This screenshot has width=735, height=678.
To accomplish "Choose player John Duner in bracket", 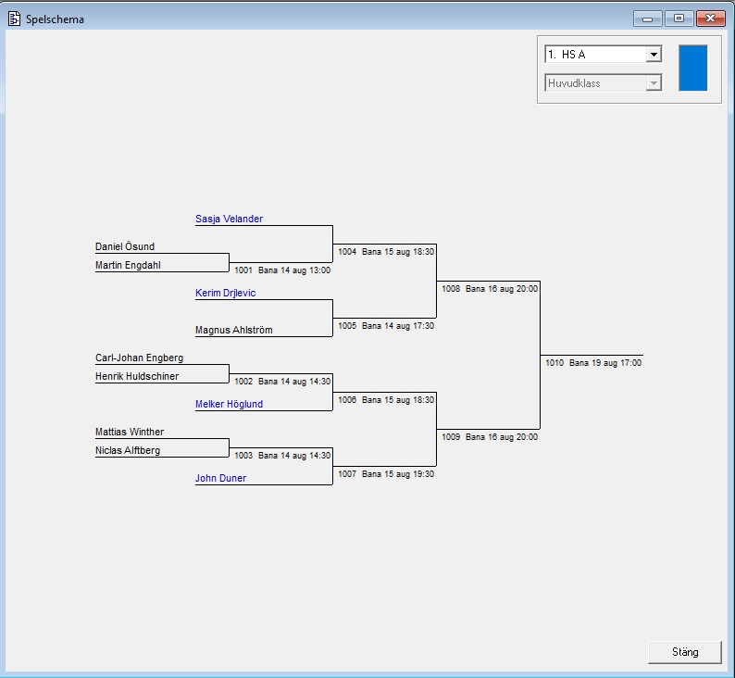I will pos(220,479).
